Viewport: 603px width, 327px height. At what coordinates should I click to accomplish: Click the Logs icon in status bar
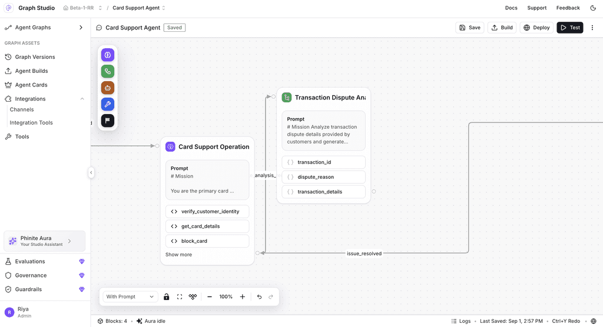pyautogui.click(x=454, y=321)
